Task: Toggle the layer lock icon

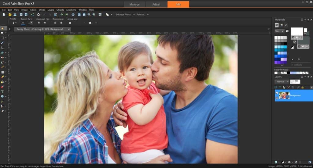Action: (x=302, y=87)
